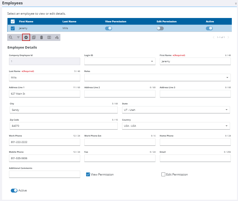The width and height of the screenshot is (238, 201).
Task: Click the add new employee plus icon
Action: click(26, 37)
